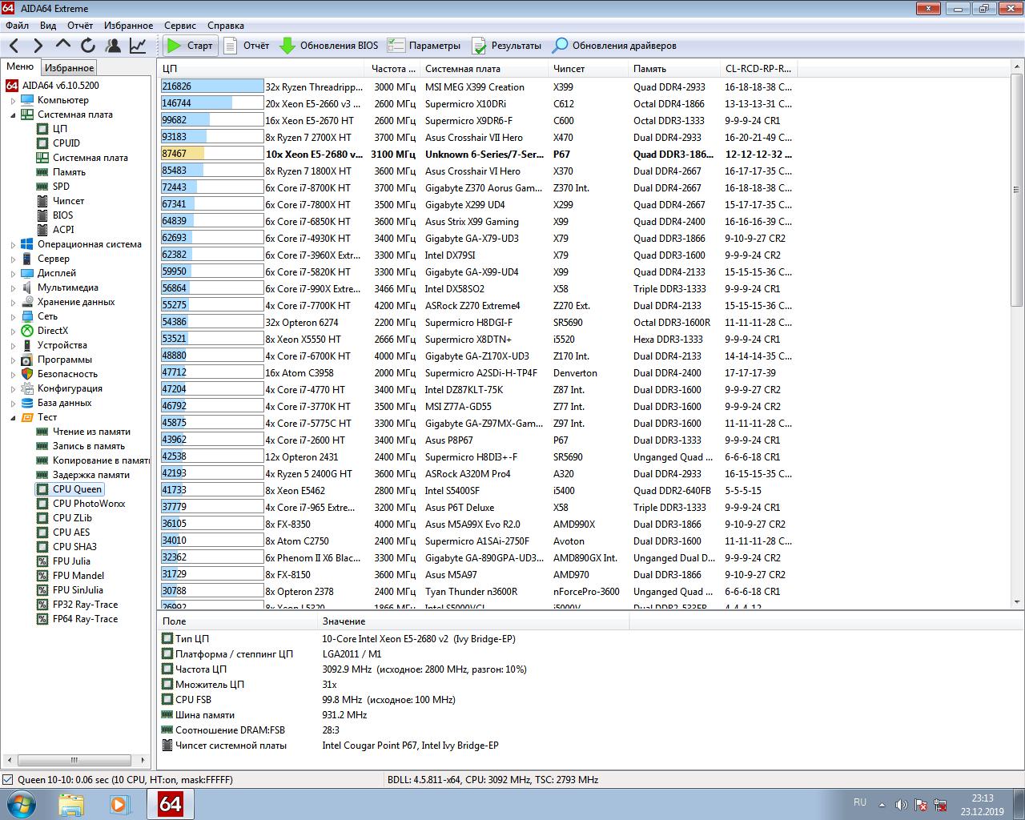
Task: Select the 146744 Xeon E5-2660 score bar
Action: (212, 103)
